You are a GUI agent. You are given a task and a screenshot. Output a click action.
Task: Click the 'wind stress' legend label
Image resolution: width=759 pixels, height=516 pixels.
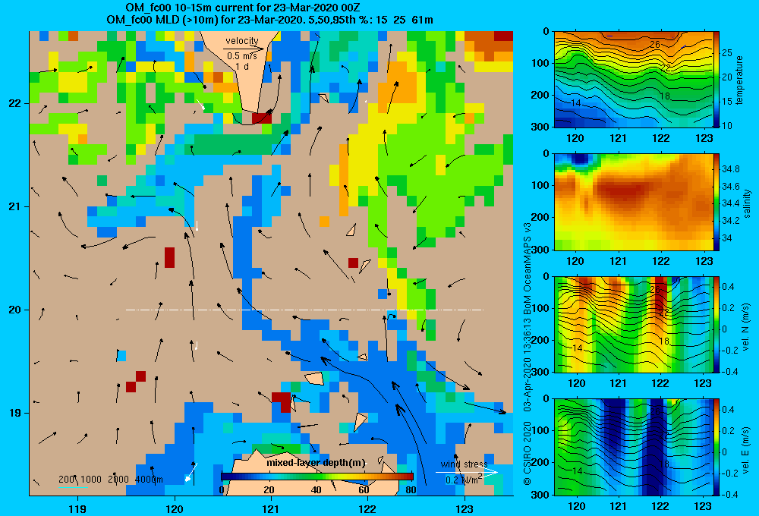pos(464,464)
